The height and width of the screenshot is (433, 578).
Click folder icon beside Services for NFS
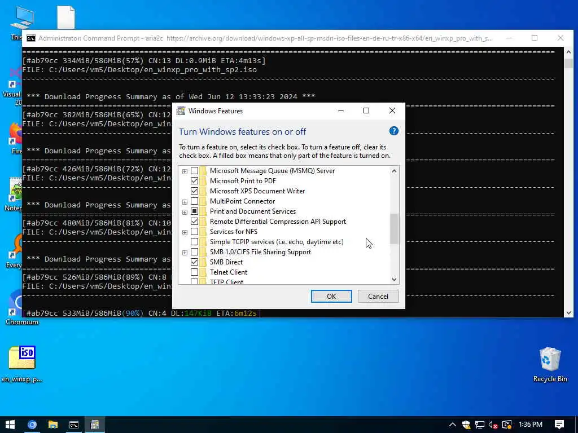(x=203, y=232)
